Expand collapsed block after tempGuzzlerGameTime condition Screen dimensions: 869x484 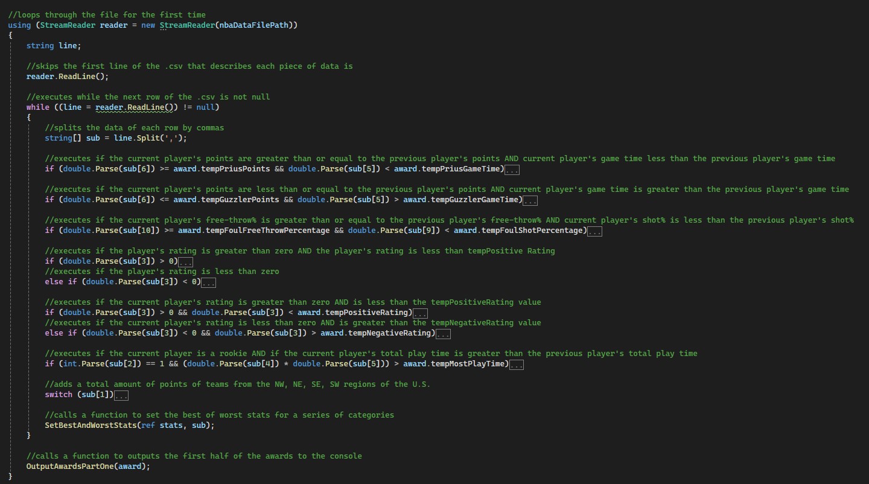coord(530,200)
